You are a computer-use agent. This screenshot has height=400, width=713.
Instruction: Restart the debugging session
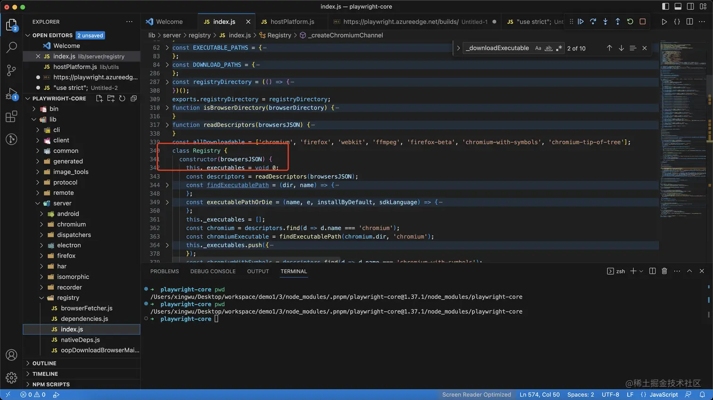(x=630, y=22)
